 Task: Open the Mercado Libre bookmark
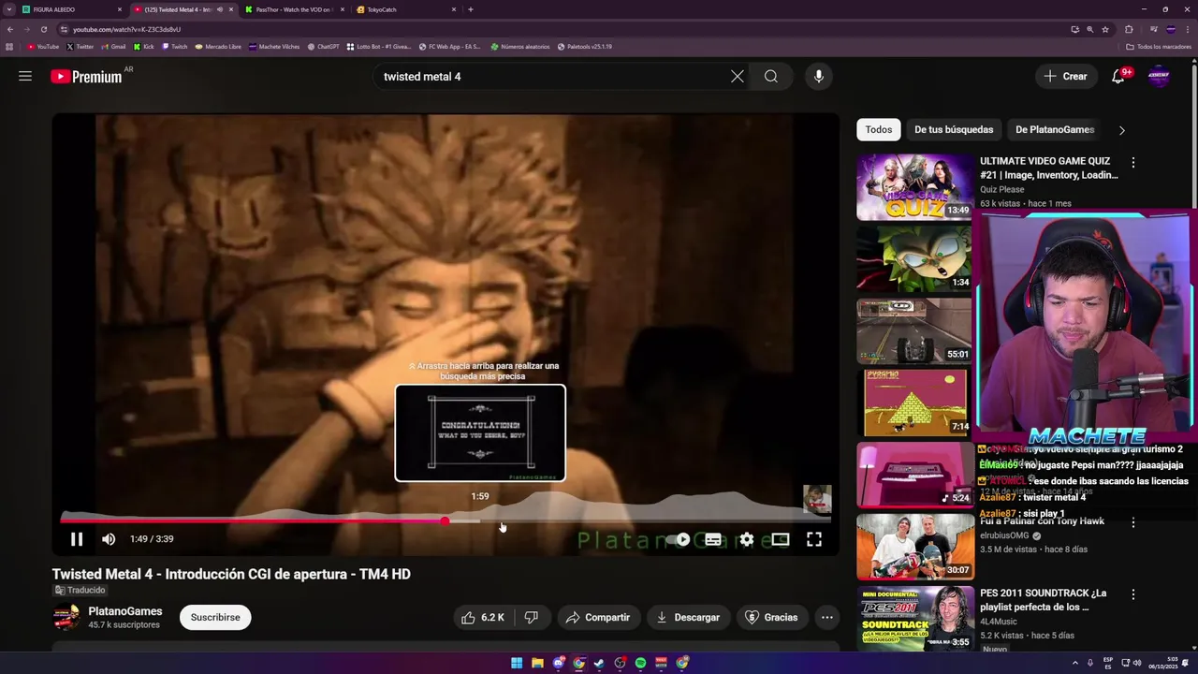pos(218,47)
